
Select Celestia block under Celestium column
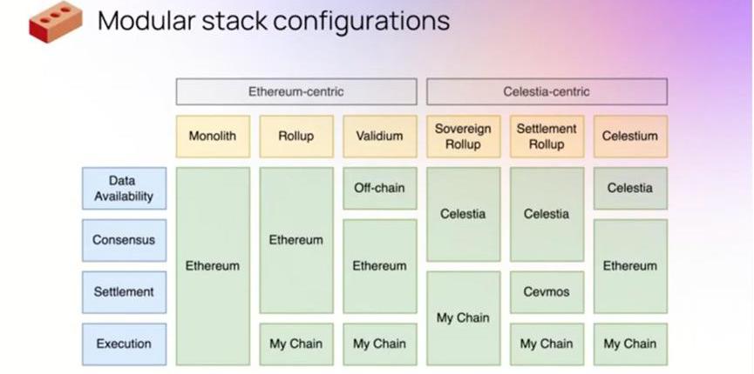[x=630, y=188]
